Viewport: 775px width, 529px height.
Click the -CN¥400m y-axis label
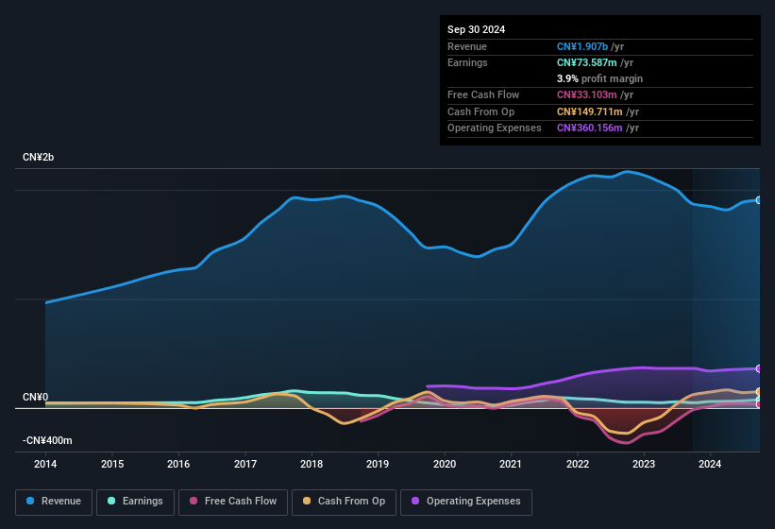47,440
